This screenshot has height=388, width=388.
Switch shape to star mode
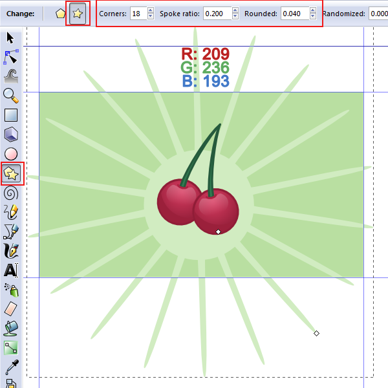(78, 14)
